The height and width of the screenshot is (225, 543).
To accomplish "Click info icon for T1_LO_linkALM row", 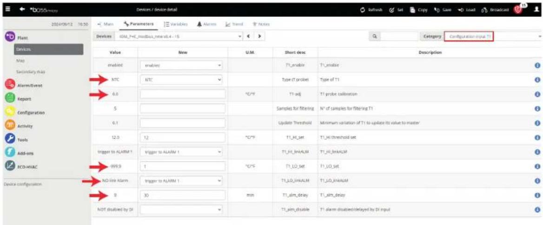I will tap(538, 181).
